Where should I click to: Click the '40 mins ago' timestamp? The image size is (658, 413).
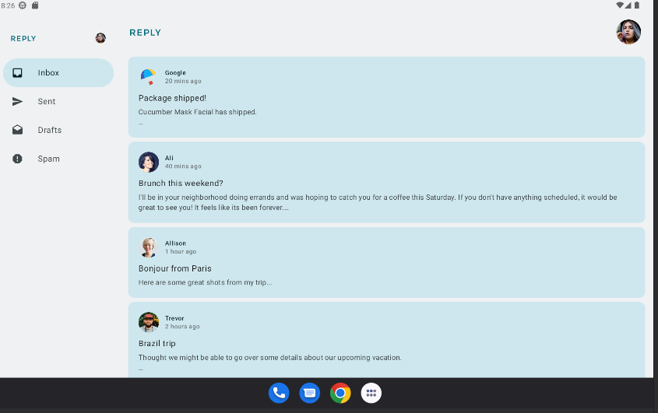[183, 166]
